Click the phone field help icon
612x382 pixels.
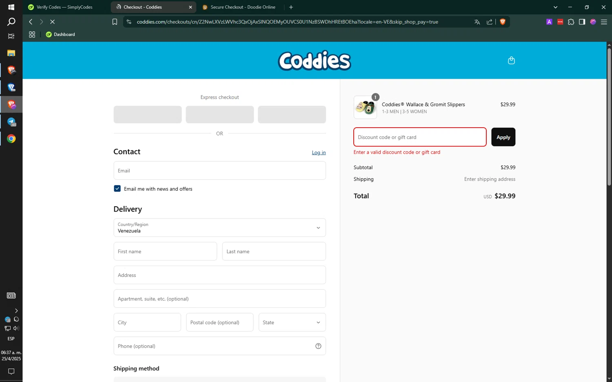318,346
